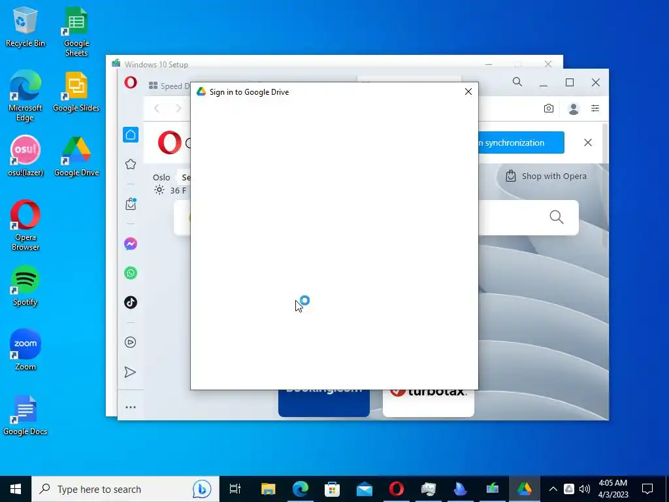The image size is (669, 502).
Task: Open Microsoft Edge desktop shortcut
Action: tap(25, 96)
